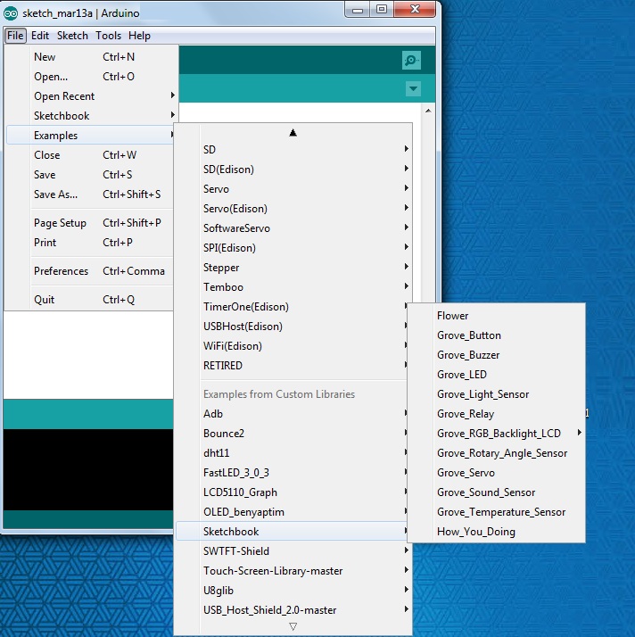Open the tab dropdown arrow button

pos(413,88)
